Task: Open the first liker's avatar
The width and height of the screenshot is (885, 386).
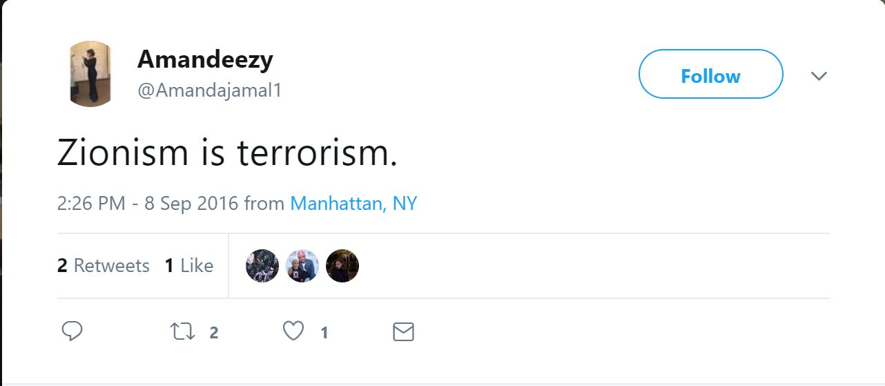Action: pos(262,266)
